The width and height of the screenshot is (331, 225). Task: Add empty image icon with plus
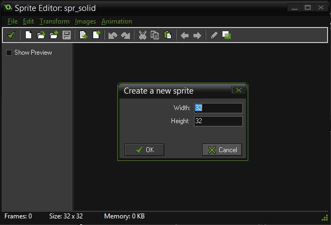[96, 35]
